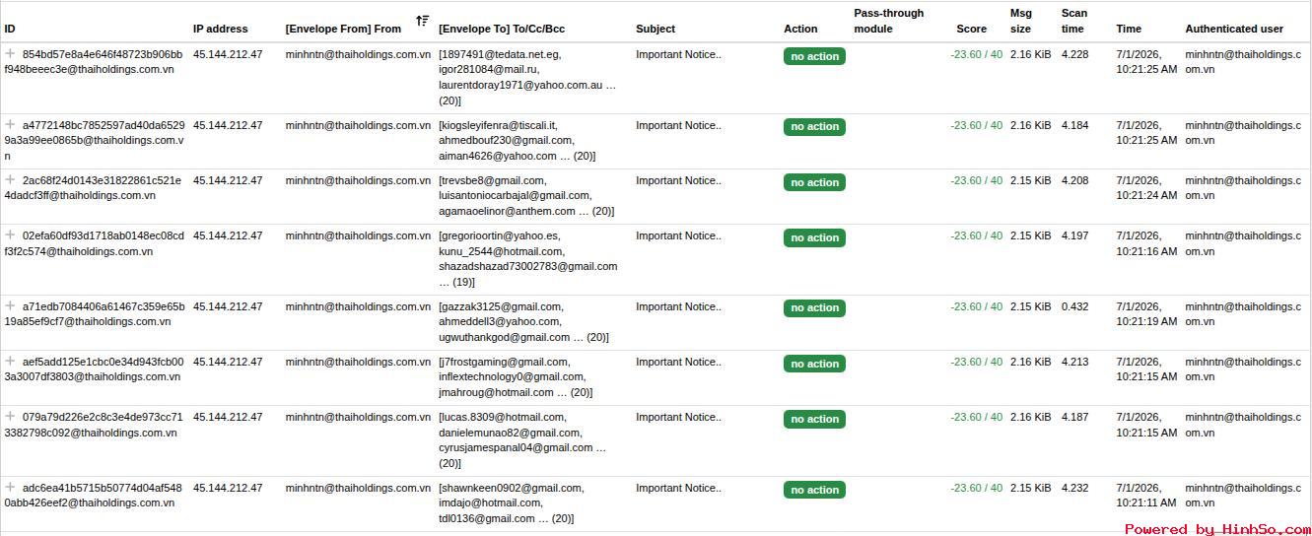Click the sort ascending icon in header
The width and height of the screenshot is (1312, 536).
point(422,21)
